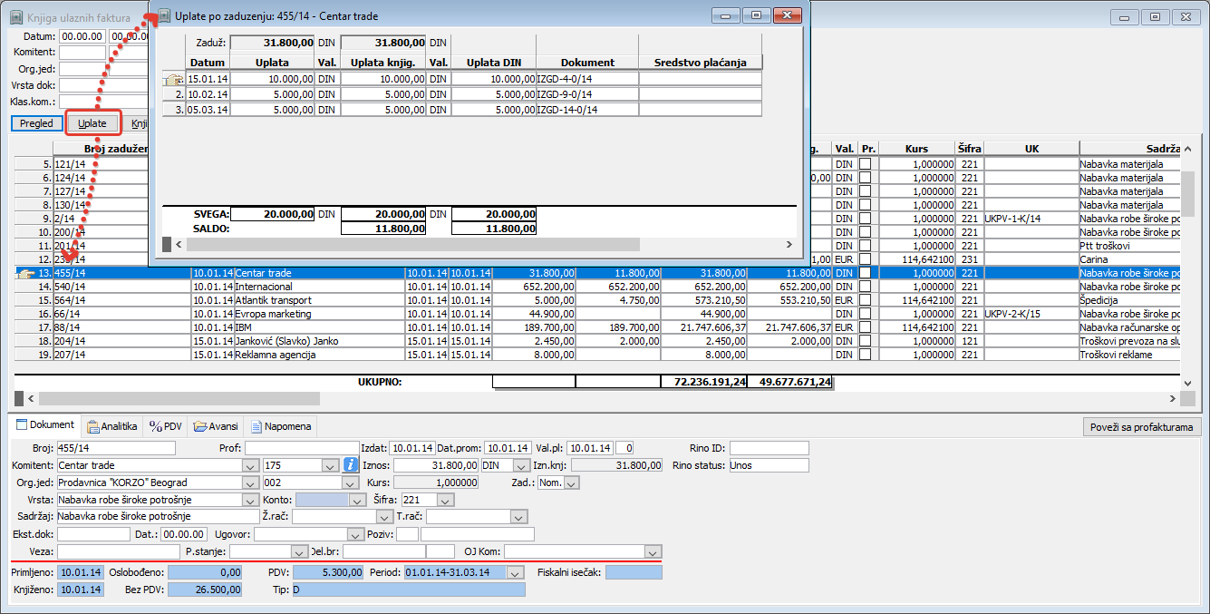Image resolution: width=1210 pixels, height=614 pixels.
Task: Check the Pr. box in the IBM row
Action: 867,327
